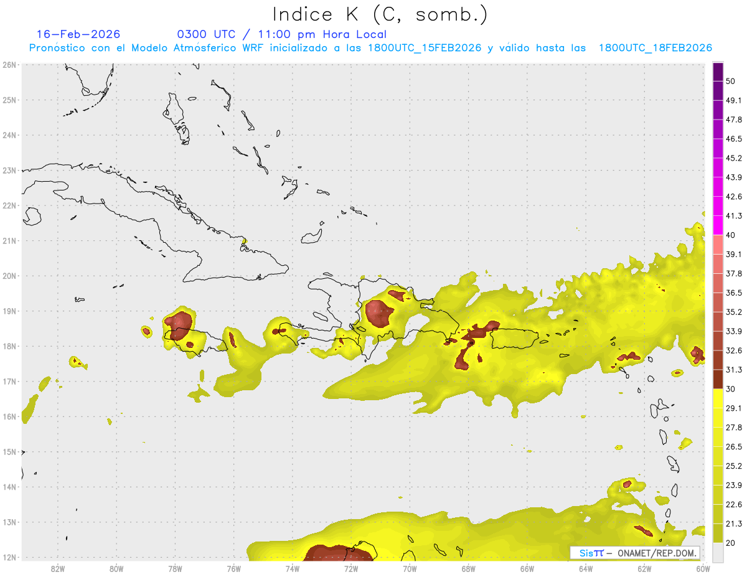Screen dimensions: 747x577
Task: Click the colorbar value "45.2"
Action: (733, 158)
